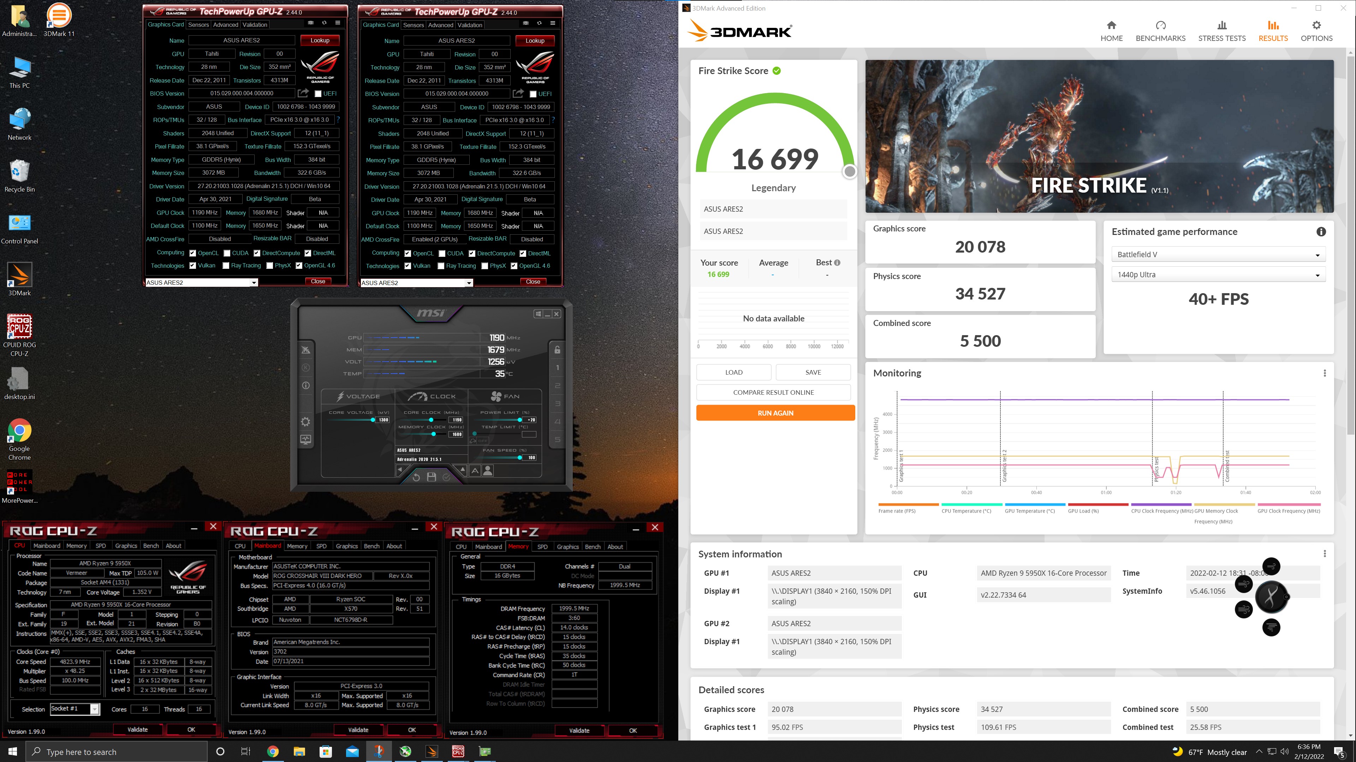Screen dimensions: 1356x762
Task: Toggle Ray Tracing checkbox in left GPU-Z window
Action: point(226,266)
